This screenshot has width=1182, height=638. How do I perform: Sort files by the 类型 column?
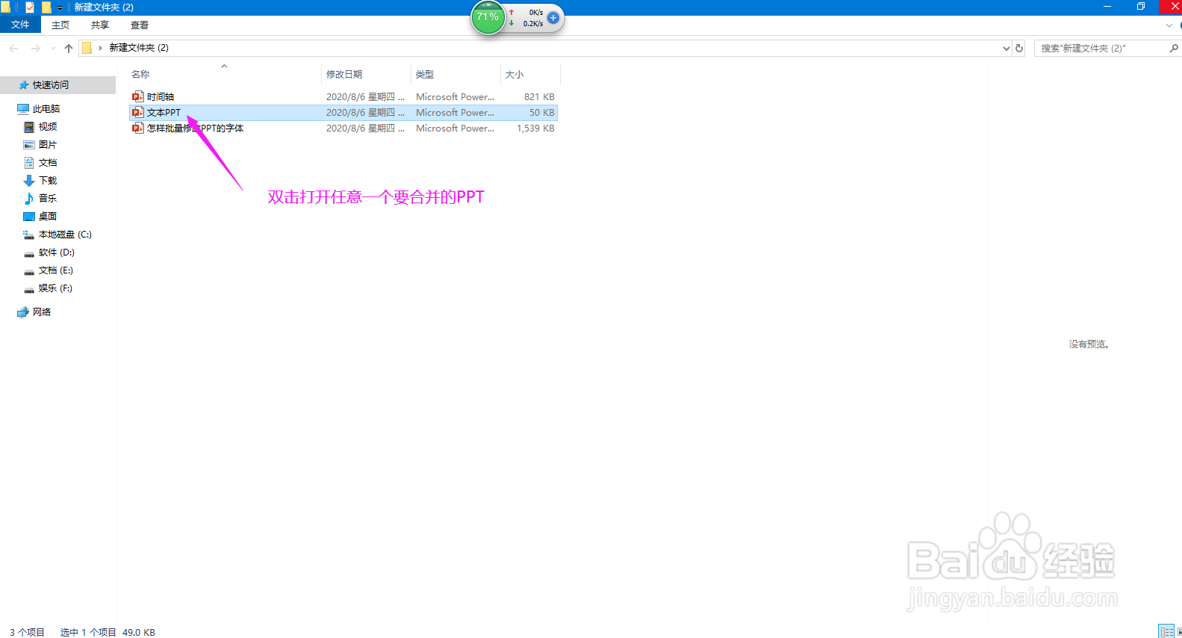coord(425,75)
